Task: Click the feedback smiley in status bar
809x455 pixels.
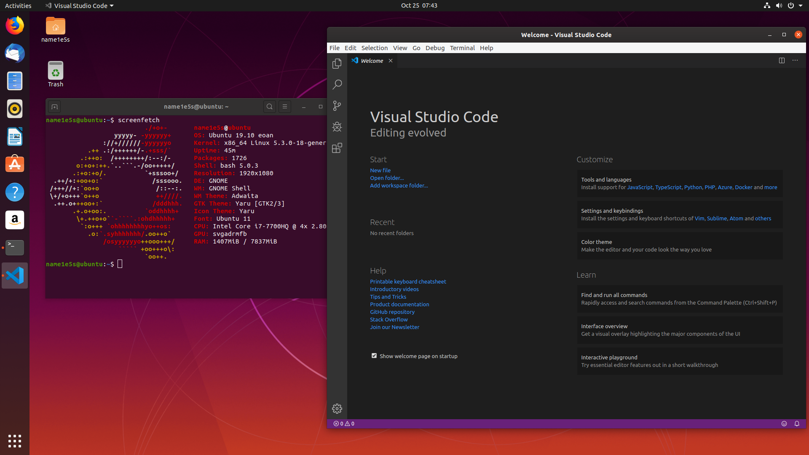Action: tap(784, 423)
